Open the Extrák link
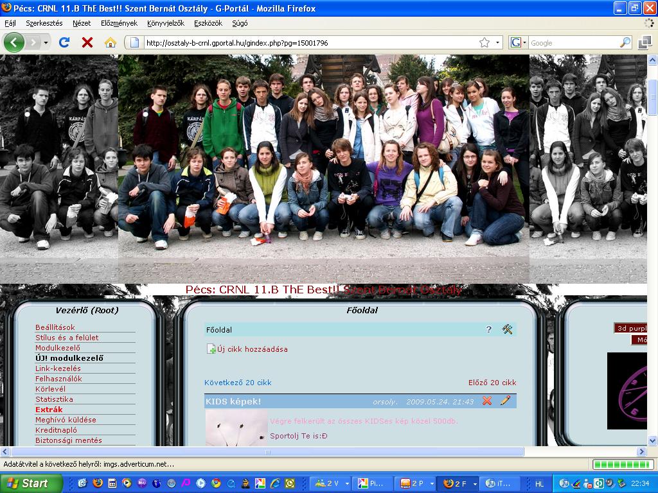This screenshot has width=658, height=493. (49, 409)
